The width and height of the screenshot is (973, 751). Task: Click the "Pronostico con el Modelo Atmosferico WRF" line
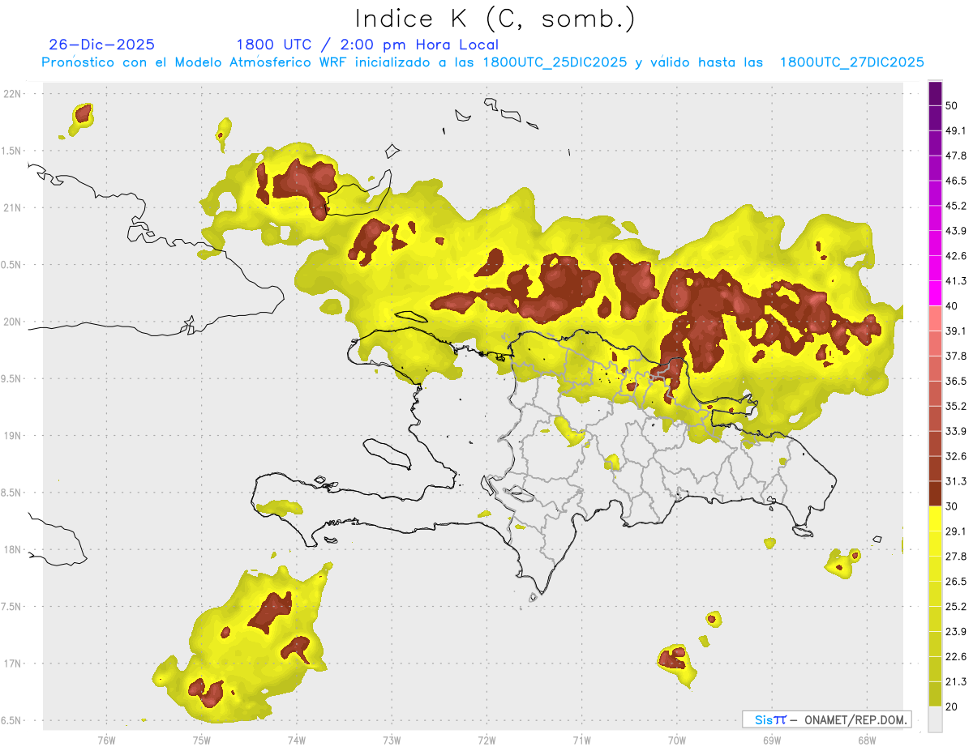[483, 62]
